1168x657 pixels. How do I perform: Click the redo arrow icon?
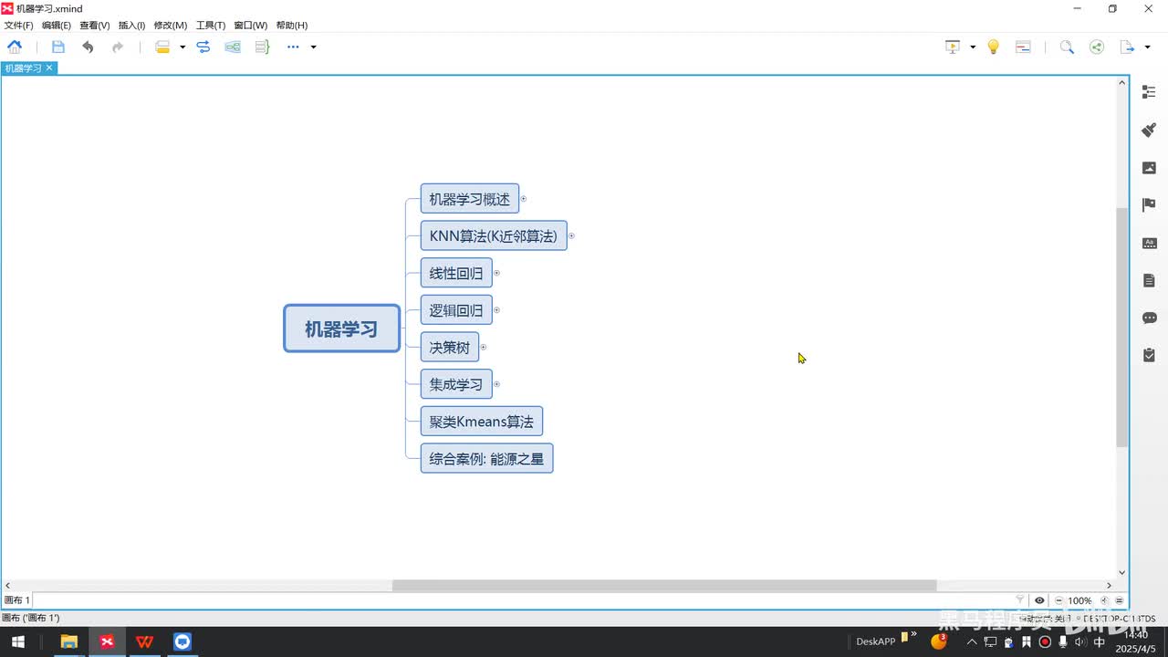[x=118, y=47]
